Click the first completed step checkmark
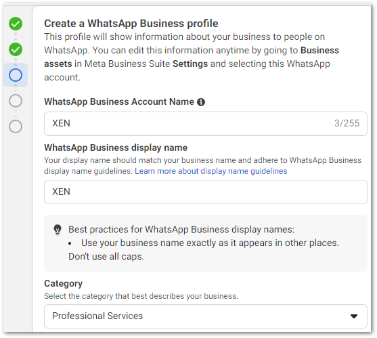 16,24
